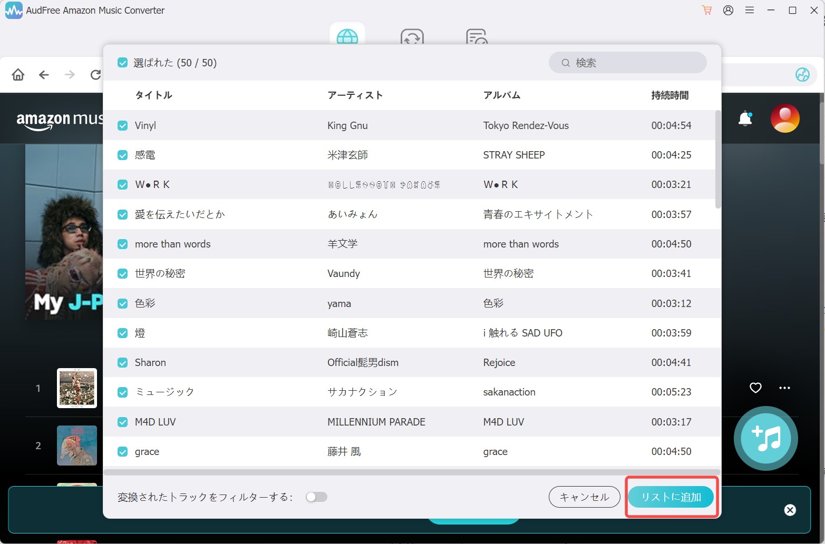Toggle the filter converted tracks switch

point(316,497)
